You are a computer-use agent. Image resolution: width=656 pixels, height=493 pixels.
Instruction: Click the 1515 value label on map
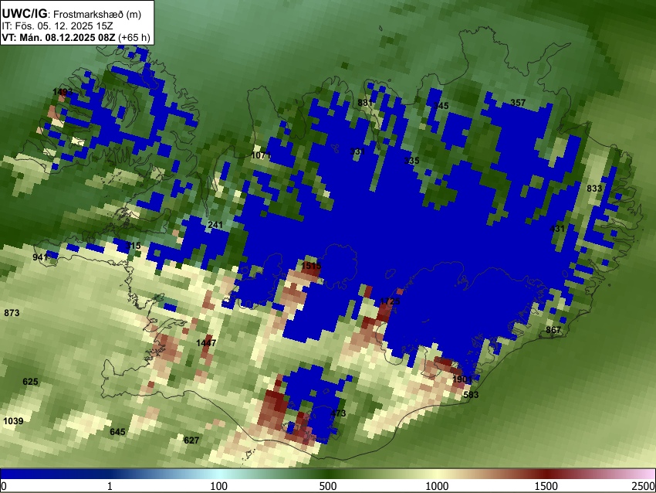coord(311,266)
